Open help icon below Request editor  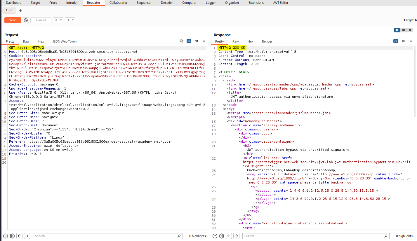coord(6,236)
